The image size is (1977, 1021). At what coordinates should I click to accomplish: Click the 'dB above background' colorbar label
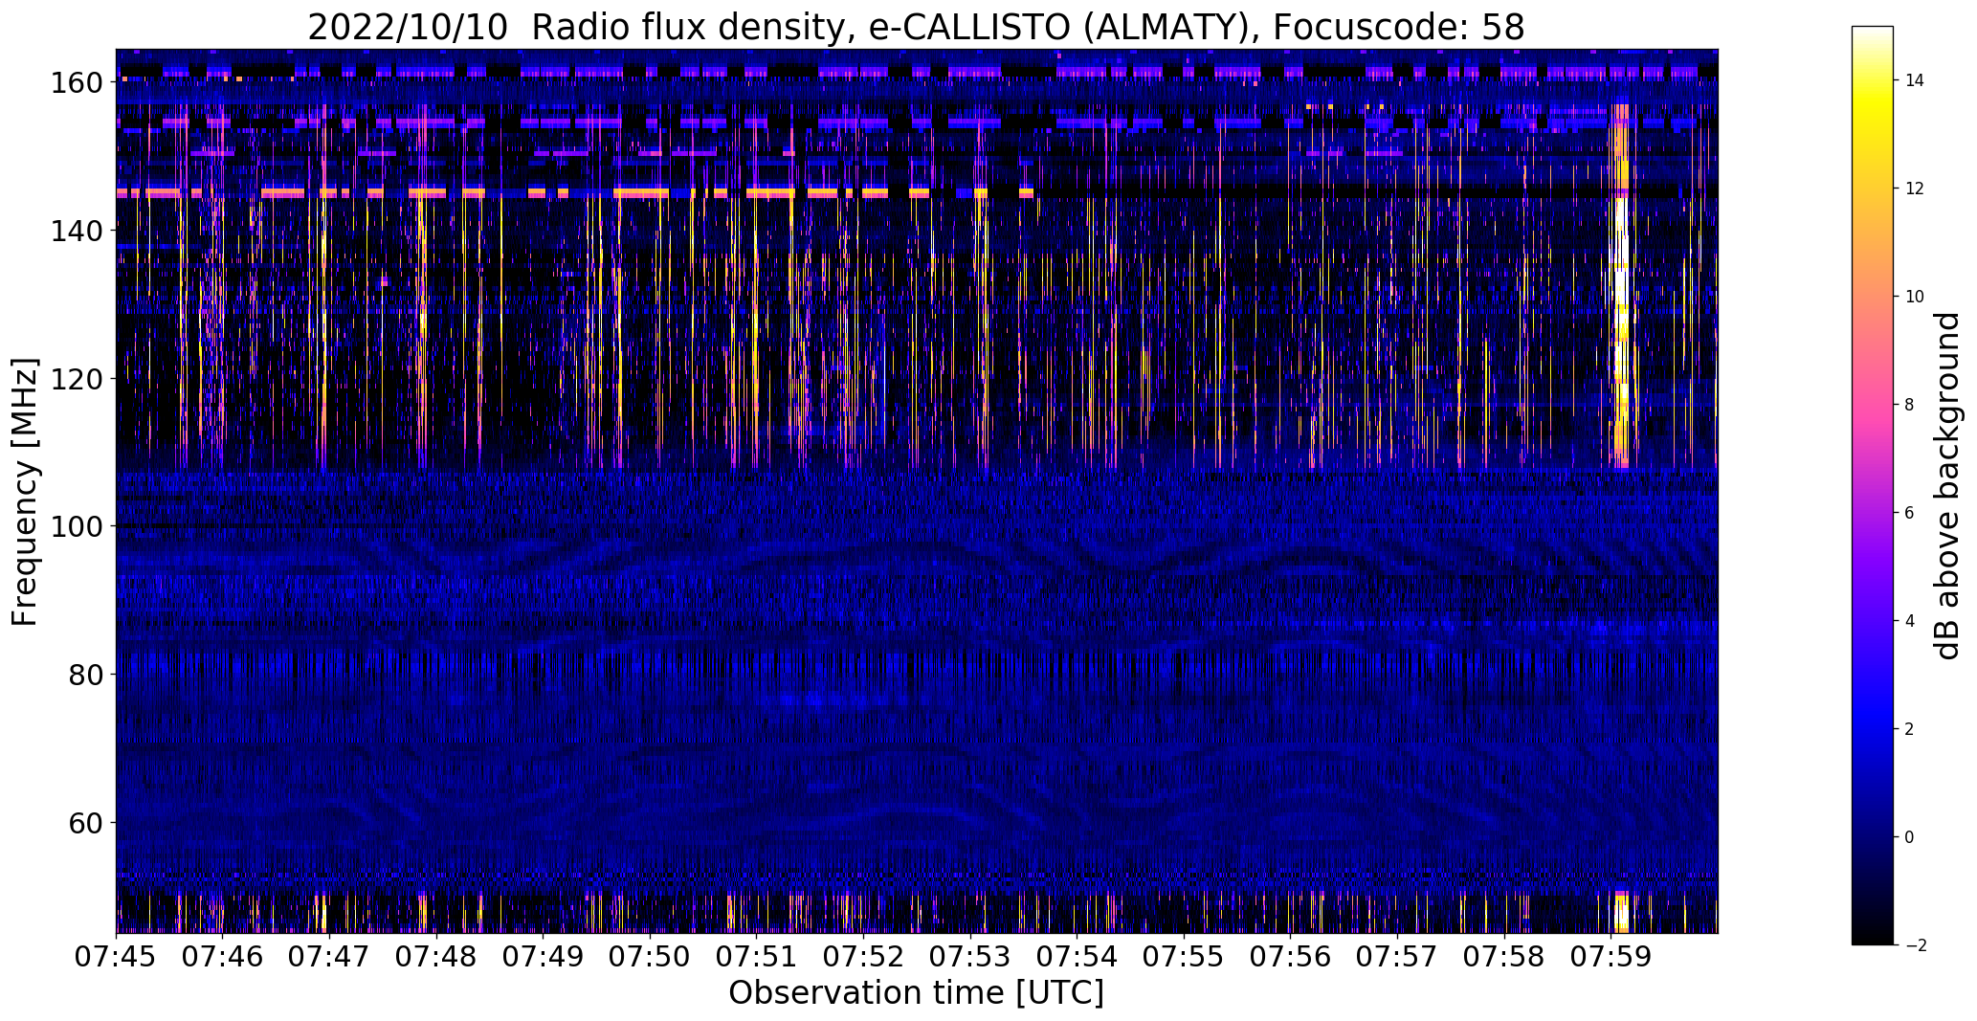[x=1946, y=486]
